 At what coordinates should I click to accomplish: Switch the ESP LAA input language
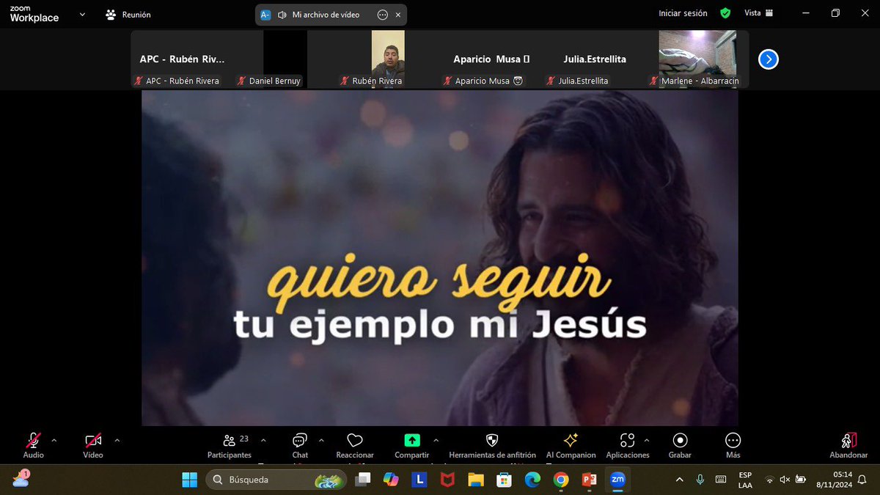tap(745, 480)
